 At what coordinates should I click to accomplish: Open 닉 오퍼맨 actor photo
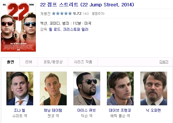click(x=154, y=88)
